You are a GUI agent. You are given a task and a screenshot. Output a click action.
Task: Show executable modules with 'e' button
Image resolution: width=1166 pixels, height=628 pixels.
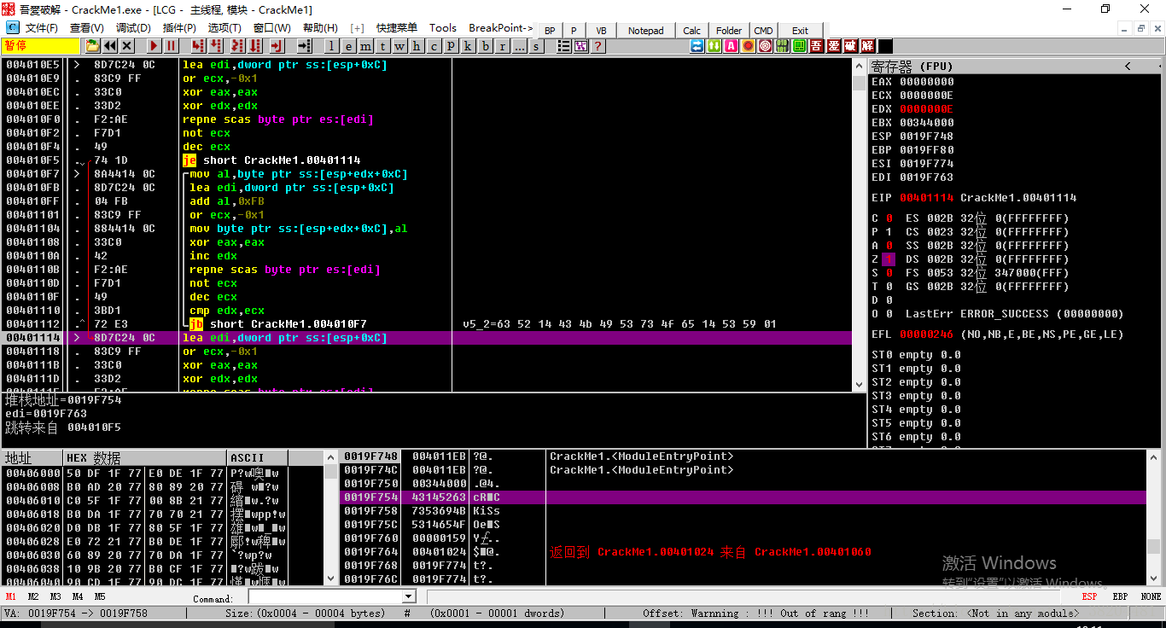tap(348, 46)
